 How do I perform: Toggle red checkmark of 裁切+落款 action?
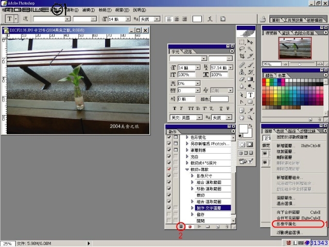169,169
